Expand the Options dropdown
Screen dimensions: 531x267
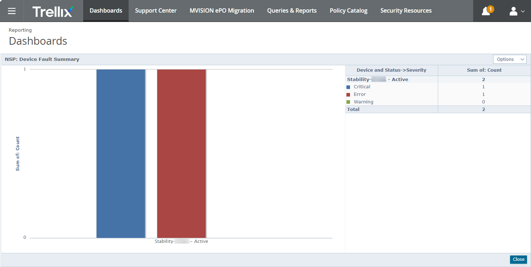coord(510,59)
